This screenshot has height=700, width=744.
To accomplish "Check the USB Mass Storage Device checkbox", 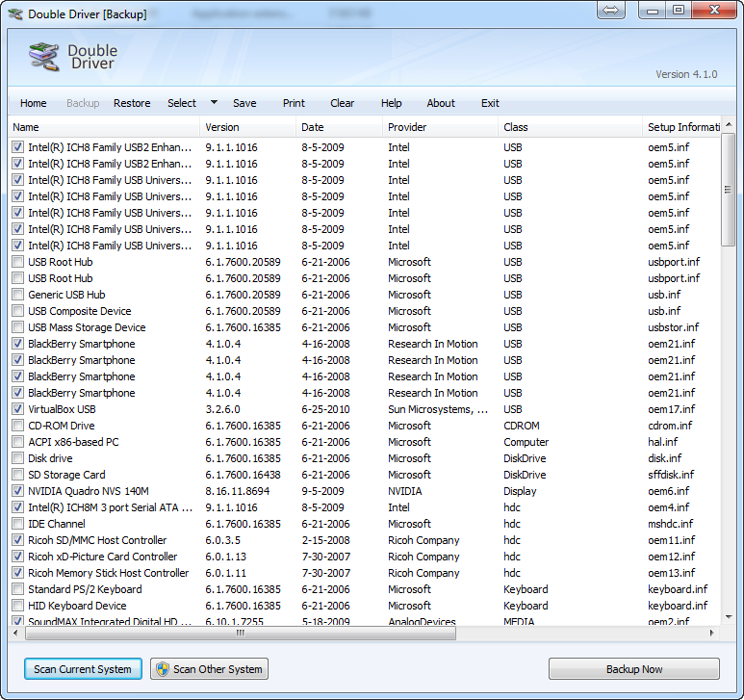I will [x=17, y=327].
